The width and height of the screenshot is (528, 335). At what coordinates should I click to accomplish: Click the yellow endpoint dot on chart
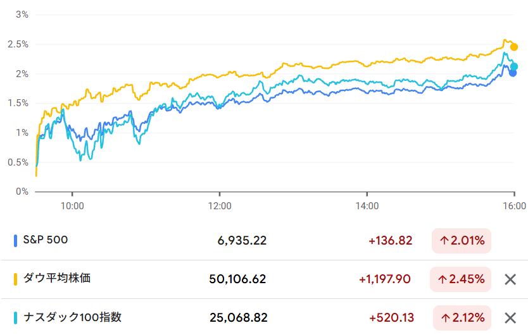pyautogui.click(x=514, y=47)
